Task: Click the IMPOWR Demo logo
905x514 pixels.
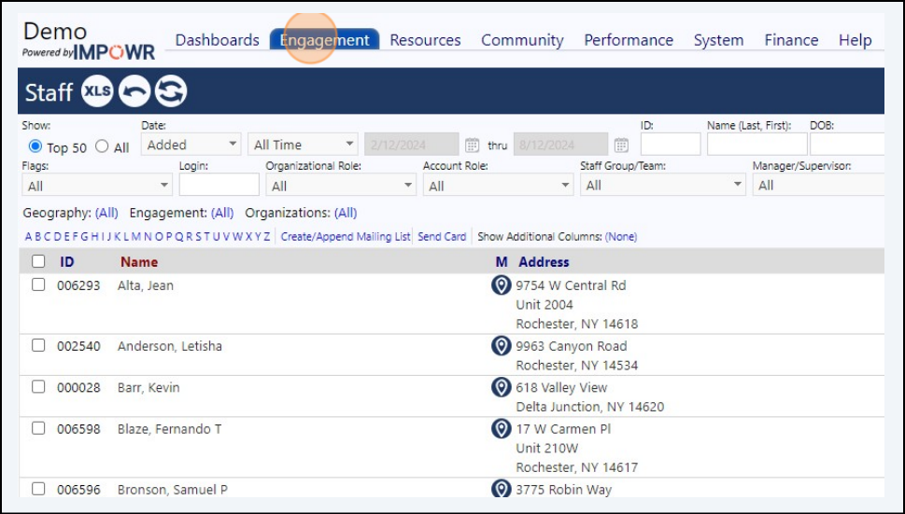Action: click(x=89, y=41)
